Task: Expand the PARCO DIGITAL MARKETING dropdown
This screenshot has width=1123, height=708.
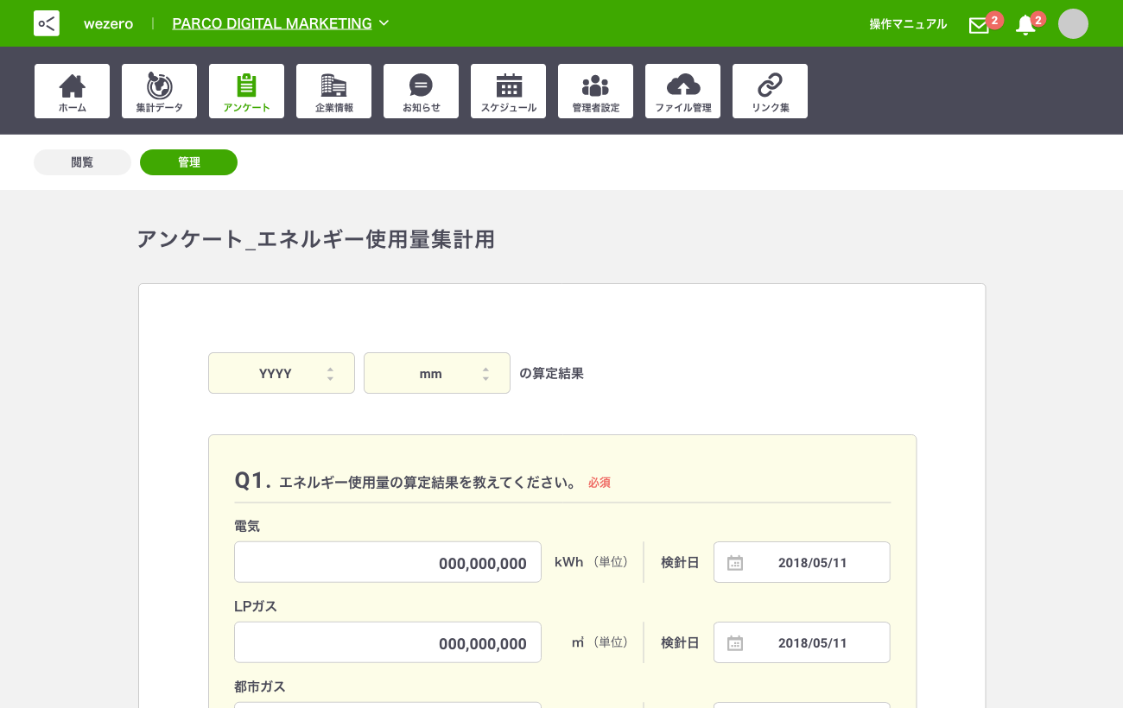Action: coord(281,23)
